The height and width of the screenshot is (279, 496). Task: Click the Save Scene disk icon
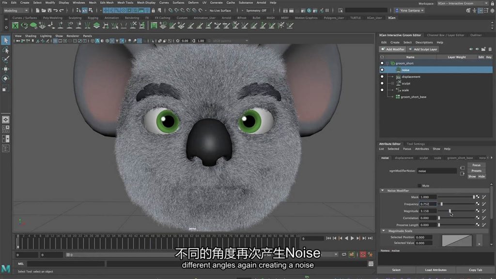pos(49,11)
